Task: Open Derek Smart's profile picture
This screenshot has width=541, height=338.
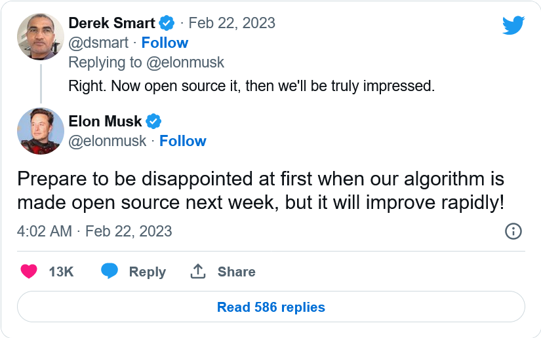Action: [x=41, y=37]
